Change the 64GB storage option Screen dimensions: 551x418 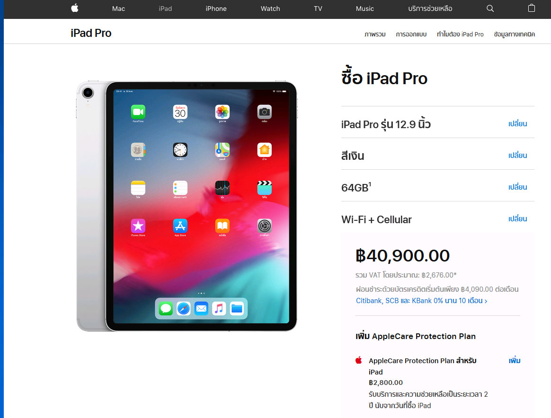[517, 187]
